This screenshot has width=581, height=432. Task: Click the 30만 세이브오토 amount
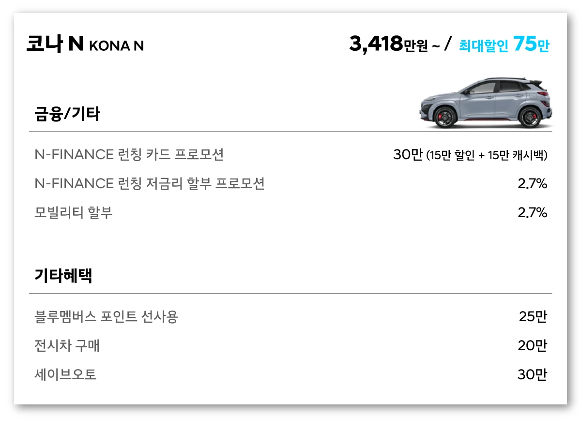(532, 375)
